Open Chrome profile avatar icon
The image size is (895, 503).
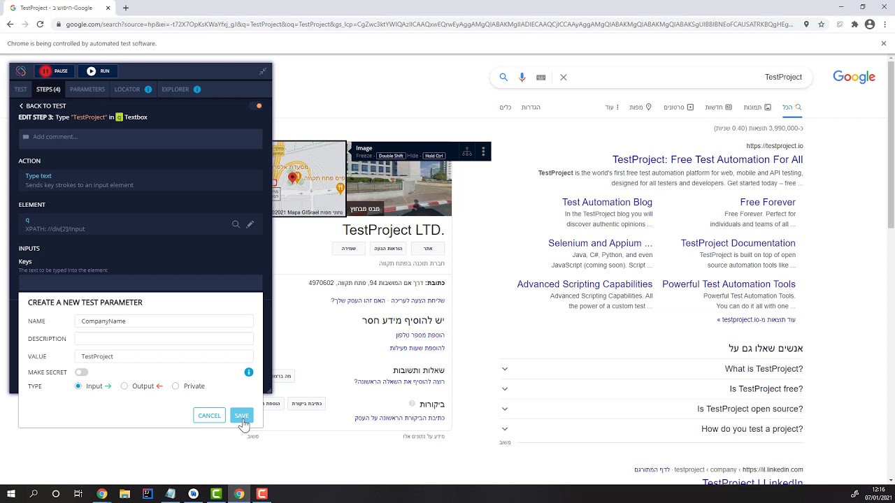(870, 24)
